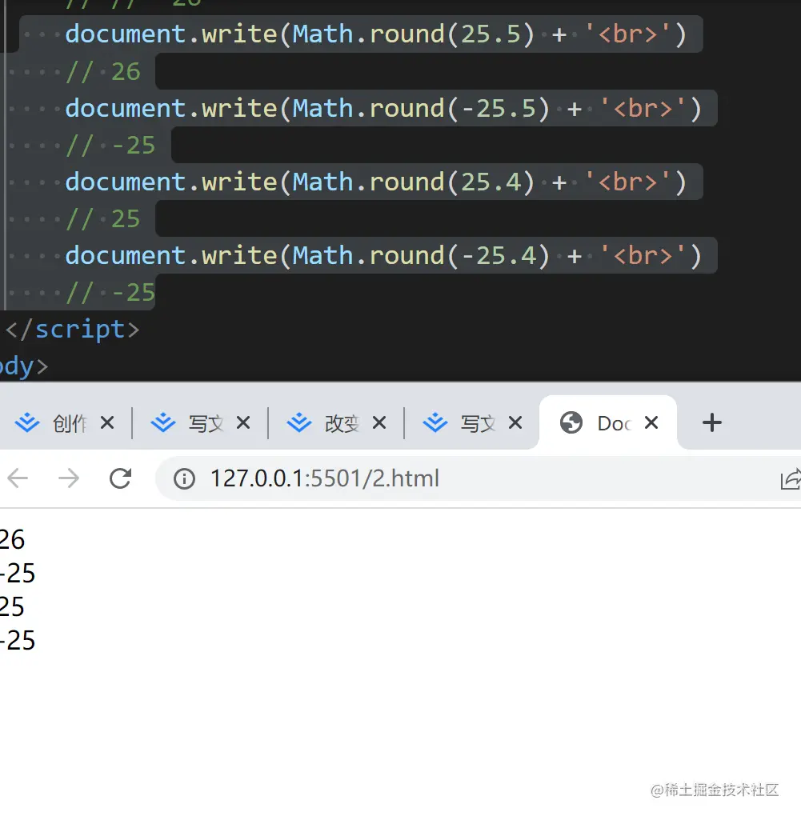Click the browser forward arrow
This screenshot has width=801, height=820.
point(69,478)
